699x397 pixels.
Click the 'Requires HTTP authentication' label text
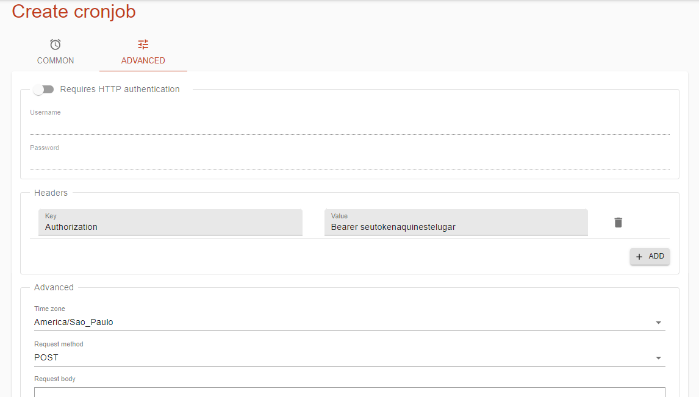120,90
